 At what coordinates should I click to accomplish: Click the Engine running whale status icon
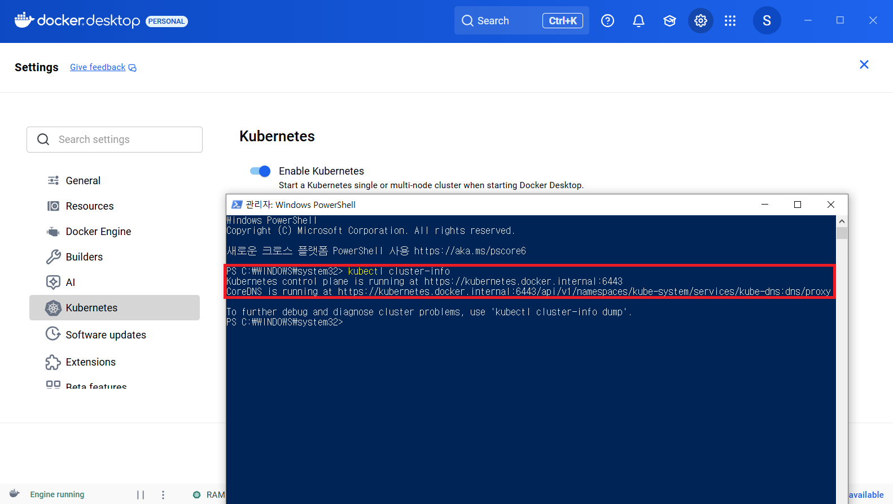pos(15,494)
